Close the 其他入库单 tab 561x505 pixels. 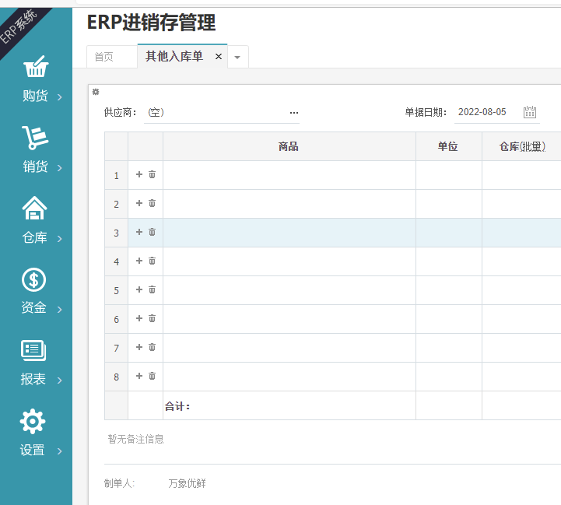[219, 57]
